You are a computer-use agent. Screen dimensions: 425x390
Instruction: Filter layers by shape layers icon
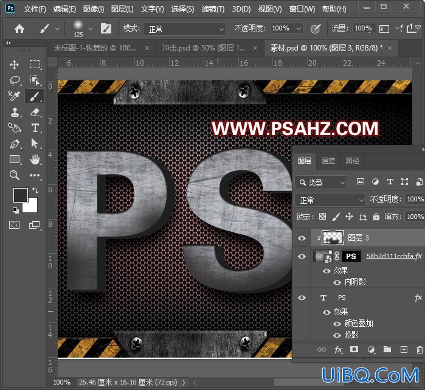(x=405, y=182)
